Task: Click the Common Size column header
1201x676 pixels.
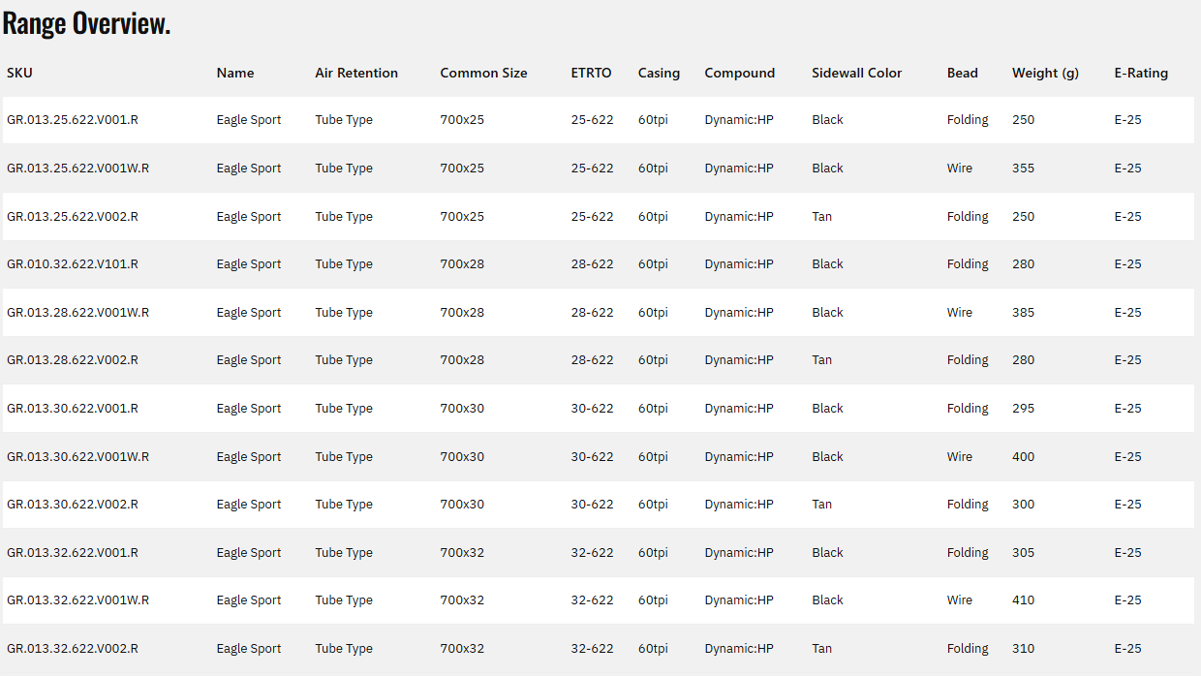Action: pos(483,73)
